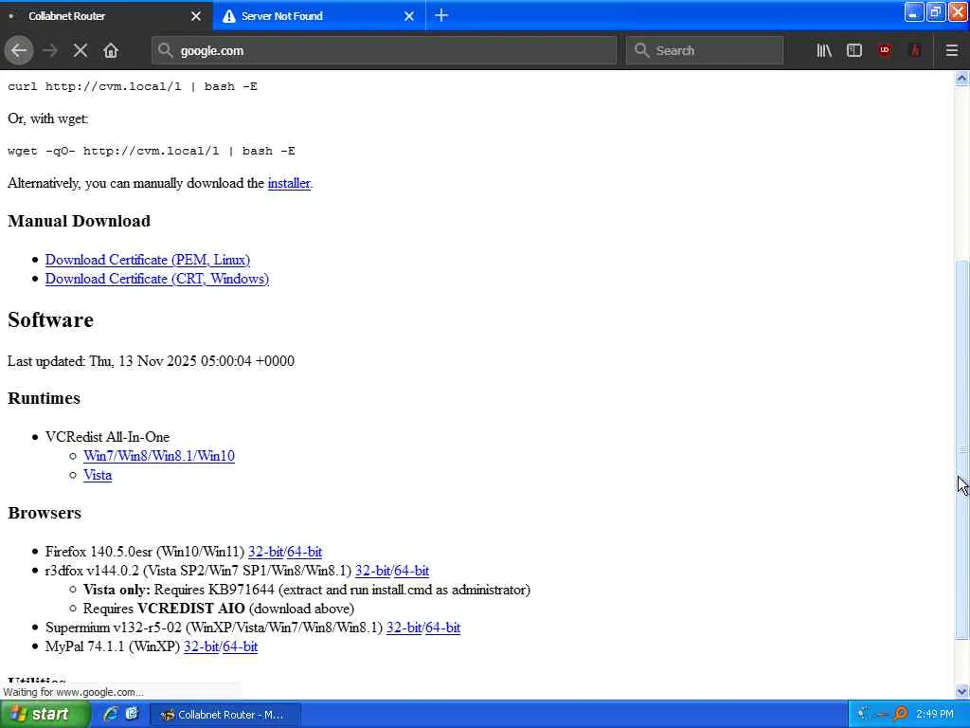Screen dimensions: 970x728
Task: Click the system tray magnifier icon
Action: coord(901,715)
